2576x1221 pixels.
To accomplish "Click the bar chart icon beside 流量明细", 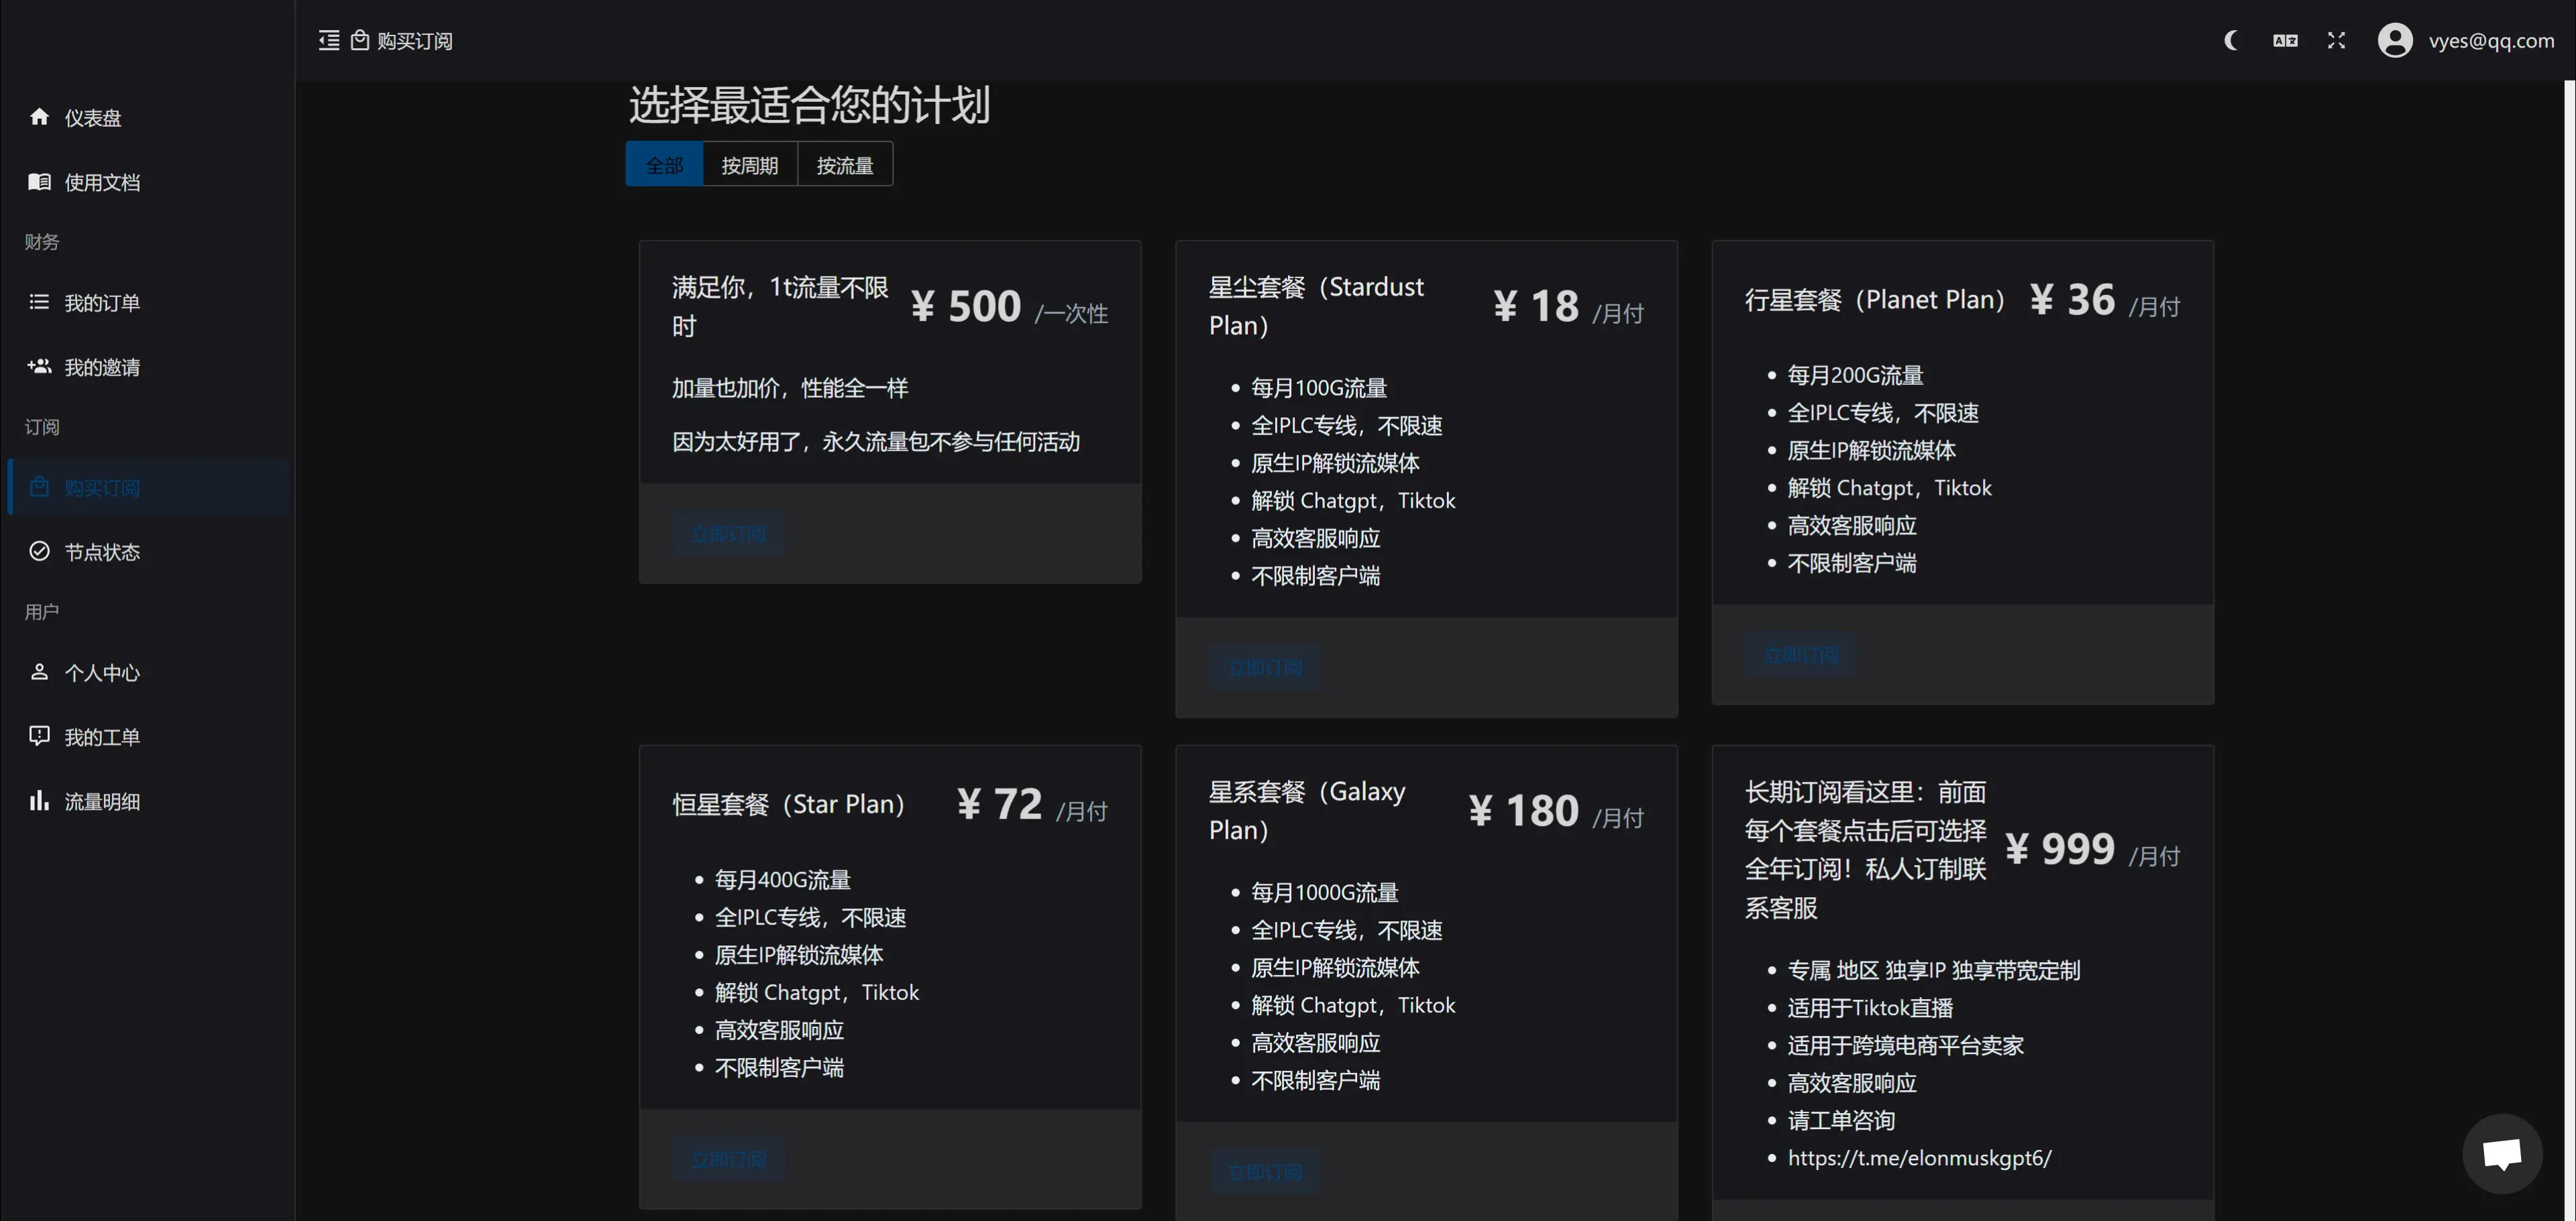I will (x=39, y=801).
